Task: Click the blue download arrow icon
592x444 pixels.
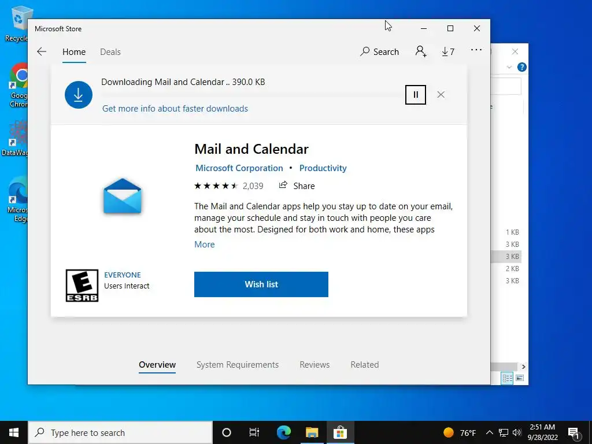Action: (x=79, y=95)
